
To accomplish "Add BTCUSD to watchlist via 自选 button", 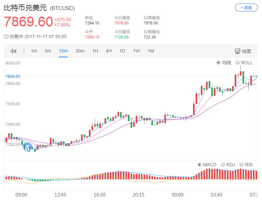I will click(246, 7).
